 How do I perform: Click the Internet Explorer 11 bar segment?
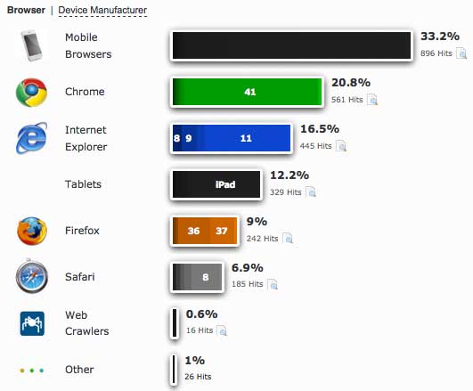[246, 138]
